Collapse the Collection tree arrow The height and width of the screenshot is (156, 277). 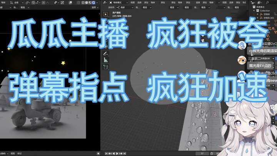pyautogui.click(x=254, y=11)
